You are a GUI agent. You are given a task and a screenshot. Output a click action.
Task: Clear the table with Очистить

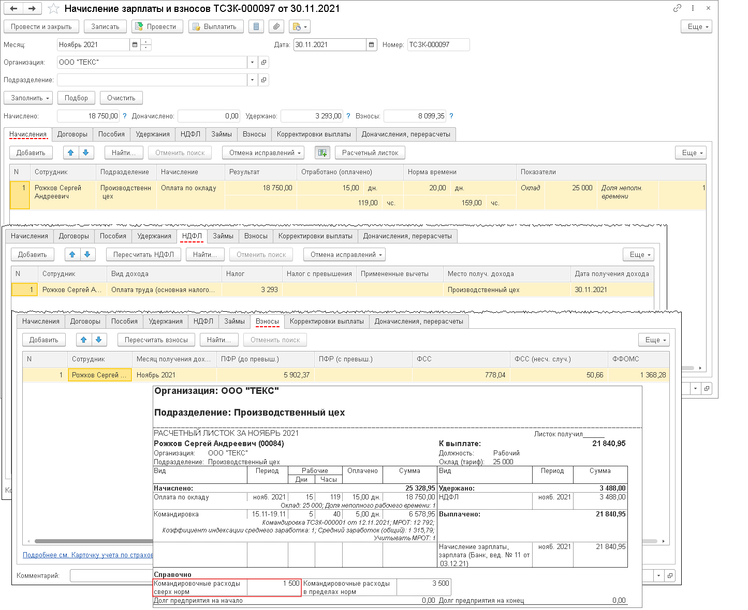coord(121,98)
